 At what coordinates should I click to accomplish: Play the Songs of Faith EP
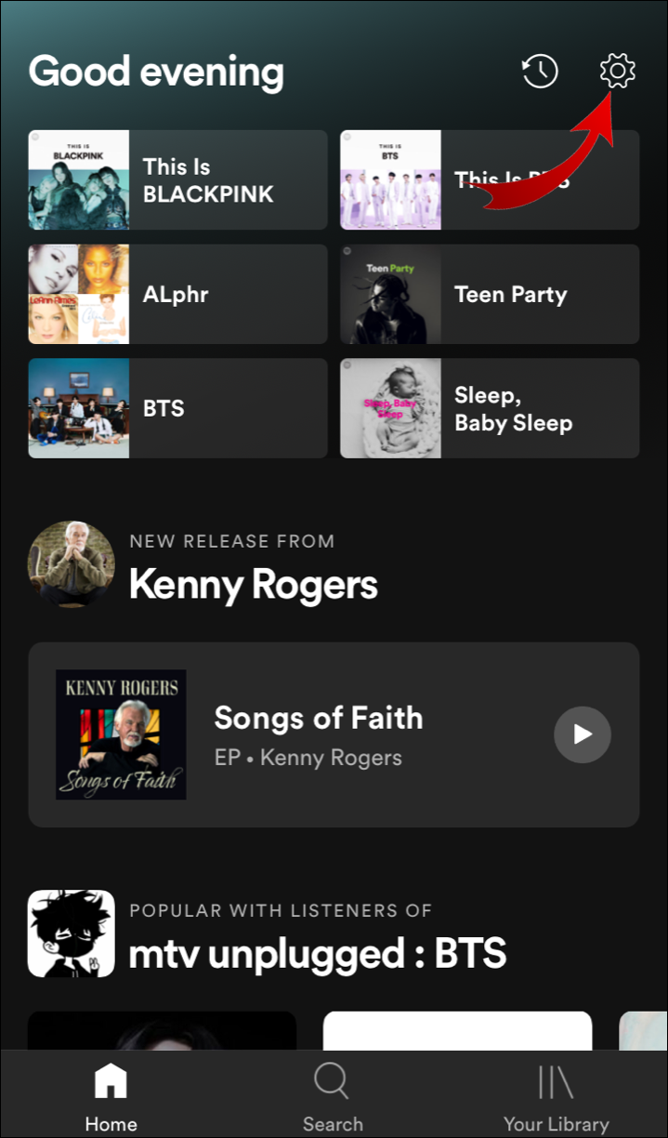tap(582, 734)
